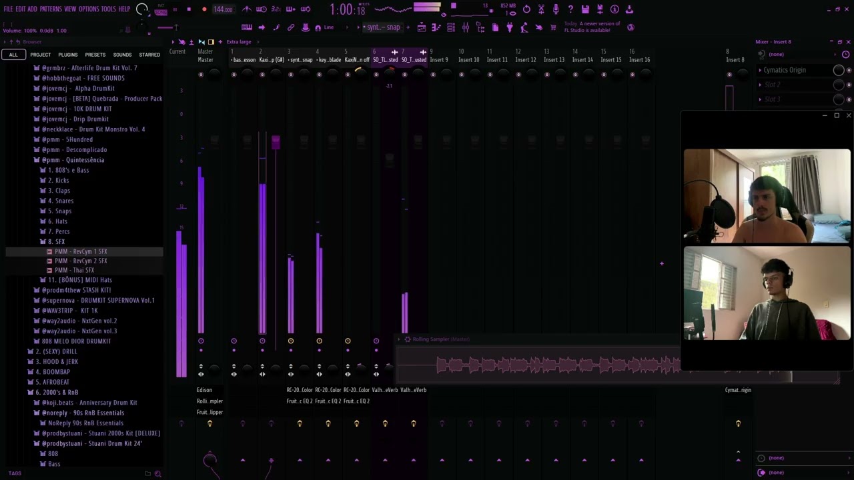Click the 144.000 tempo field
This screenshot has width=854, height=480.
(223, 9)
